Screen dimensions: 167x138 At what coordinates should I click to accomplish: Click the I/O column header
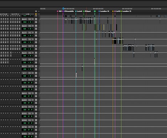point(28,14)
